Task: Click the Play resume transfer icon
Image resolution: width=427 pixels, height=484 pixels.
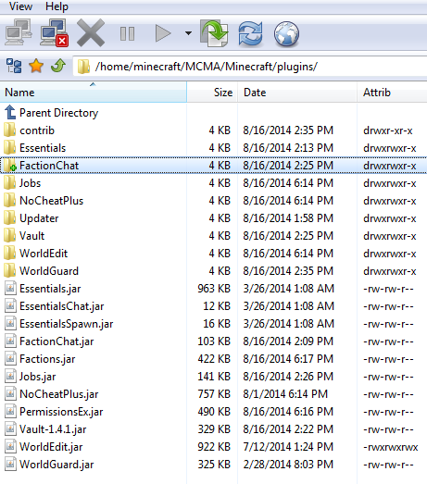Action: [163, 33]
